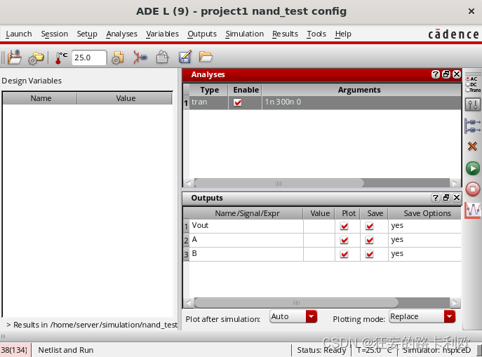This screenshot has height=357, width=482.
Task: Toggle the Plot checkbox for output A
Action: (344, 241)
